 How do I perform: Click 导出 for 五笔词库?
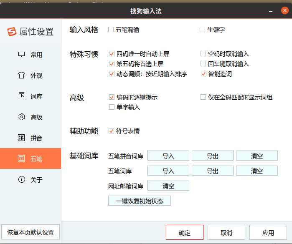pos(213,171)
